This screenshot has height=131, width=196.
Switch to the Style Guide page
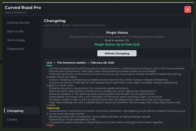[15, 31]
